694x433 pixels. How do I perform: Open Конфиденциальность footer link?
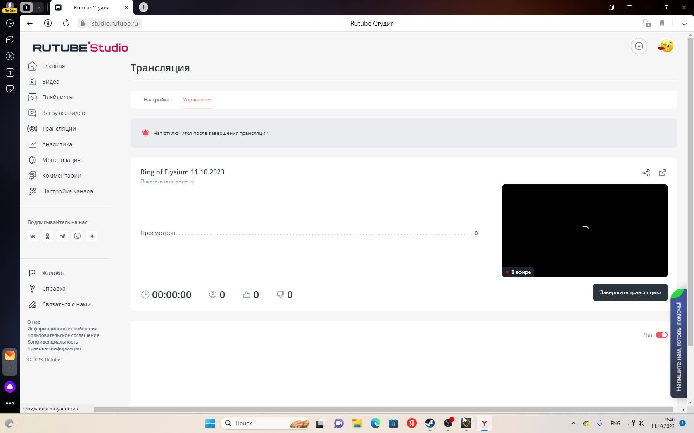(x=52, y=342)
